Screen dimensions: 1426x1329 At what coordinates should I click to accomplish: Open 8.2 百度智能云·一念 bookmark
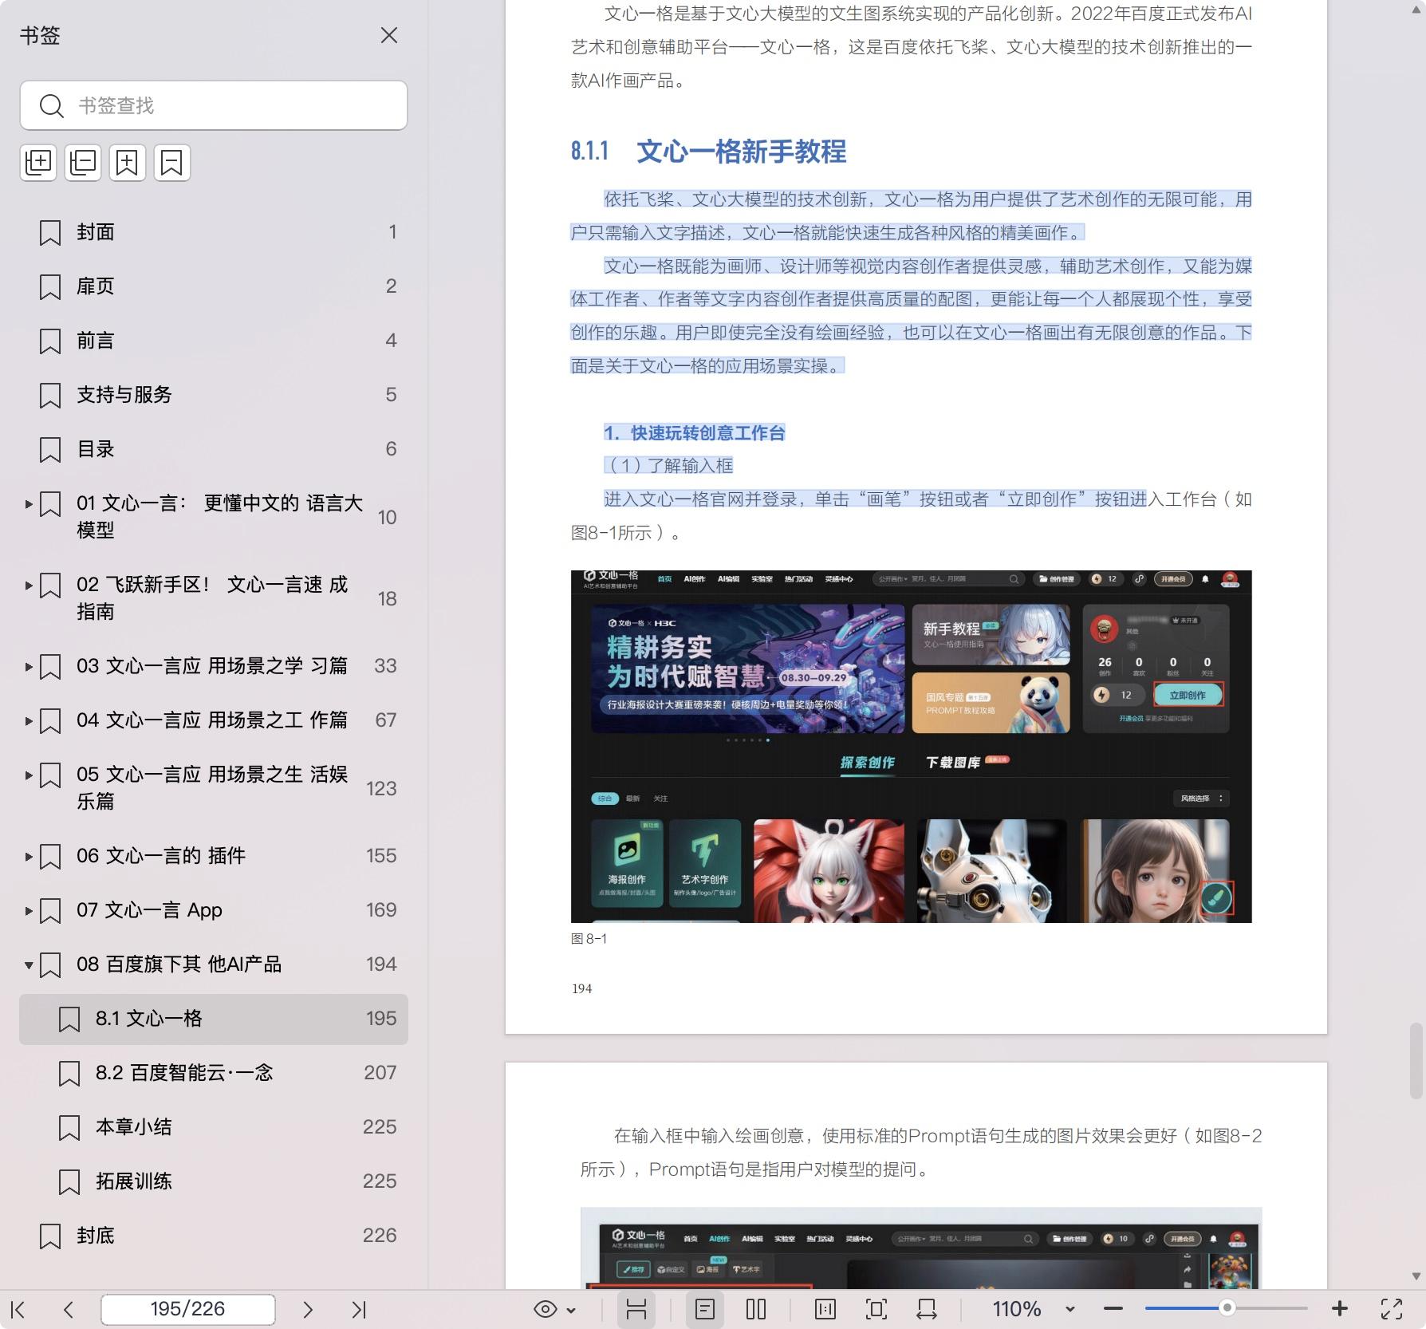(214, 1073)
